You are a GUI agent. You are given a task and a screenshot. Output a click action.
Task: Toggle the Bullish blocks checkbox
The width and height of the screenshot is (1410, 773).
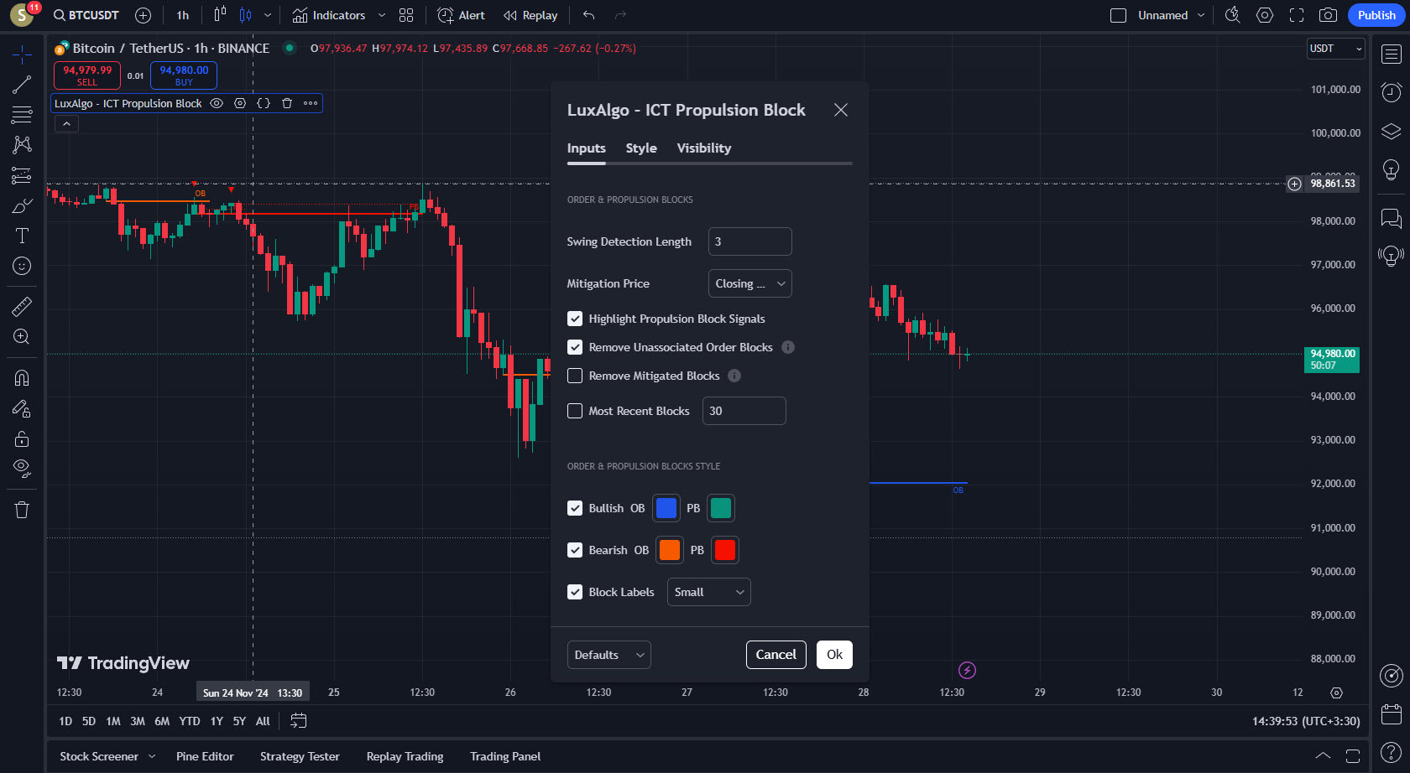pyautogui.click(x=575, y=508)
